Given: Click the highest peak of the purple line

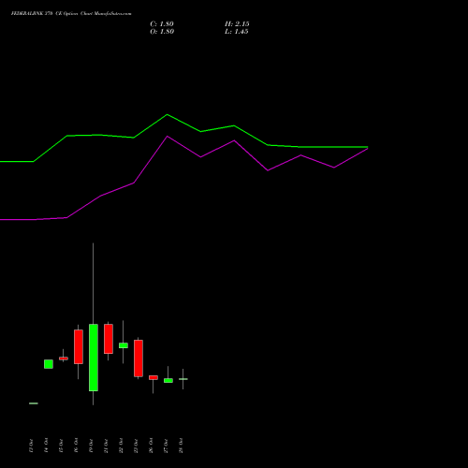Looking at the screenshot, I should [168, 137].
